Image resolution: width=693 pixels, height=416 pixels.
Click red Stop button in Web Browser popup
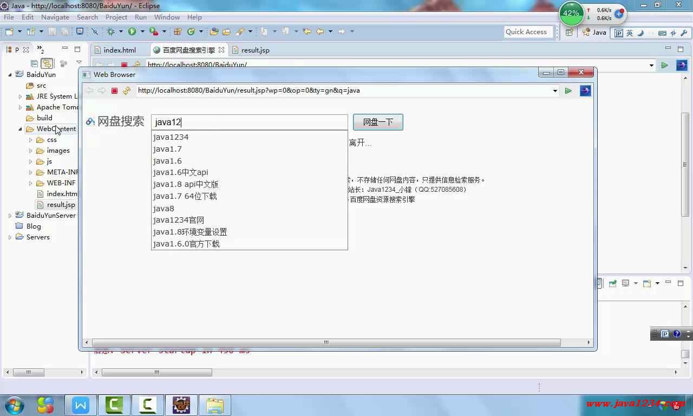114,90
